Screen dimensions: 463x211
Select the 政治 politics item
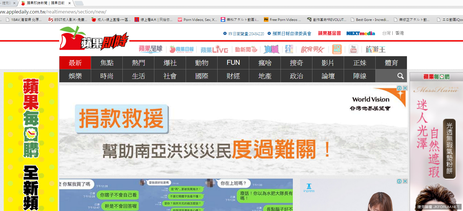coord(297,76)
